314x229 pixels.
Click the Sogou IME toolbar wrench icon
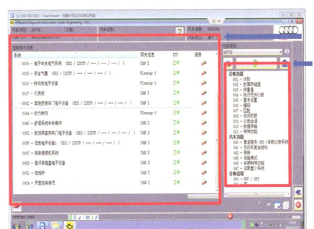(97, 217)
